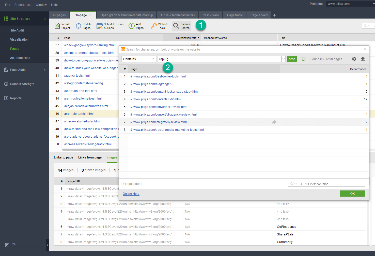
Task: Click the add new tab plus icon
Action: pos(274,15)
